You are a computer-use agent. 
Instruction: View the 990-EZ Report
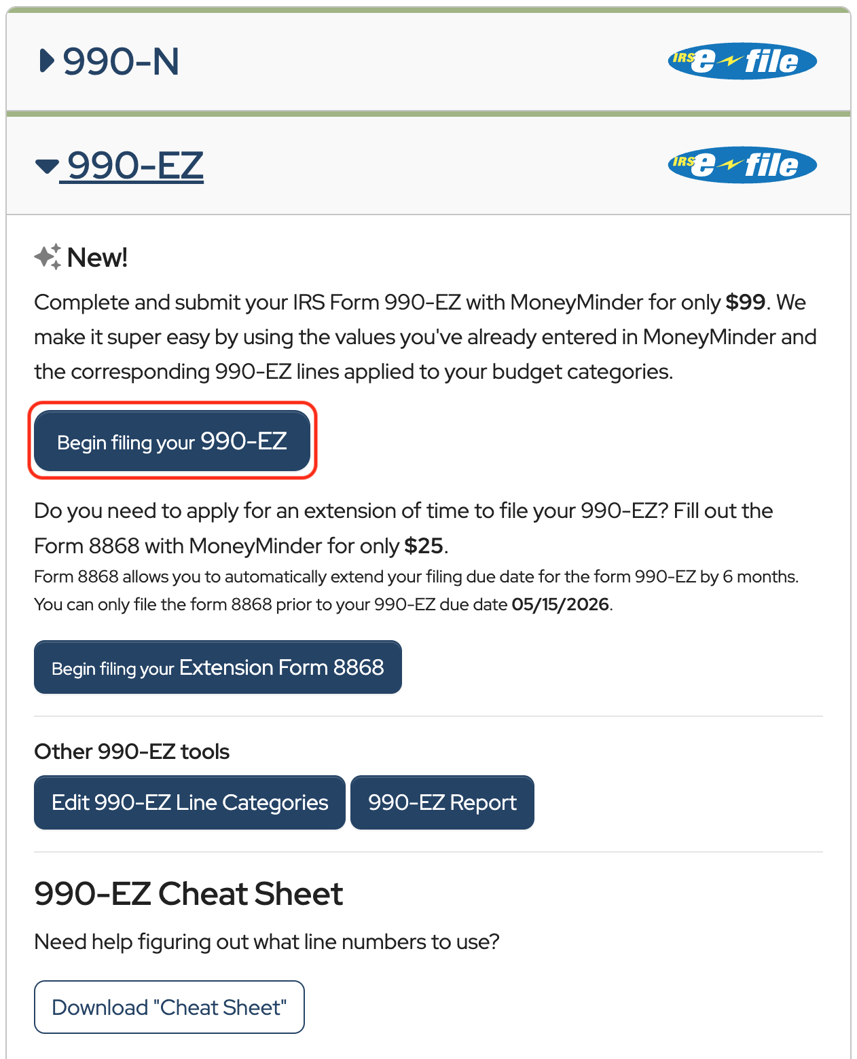(x=442, y=802)
